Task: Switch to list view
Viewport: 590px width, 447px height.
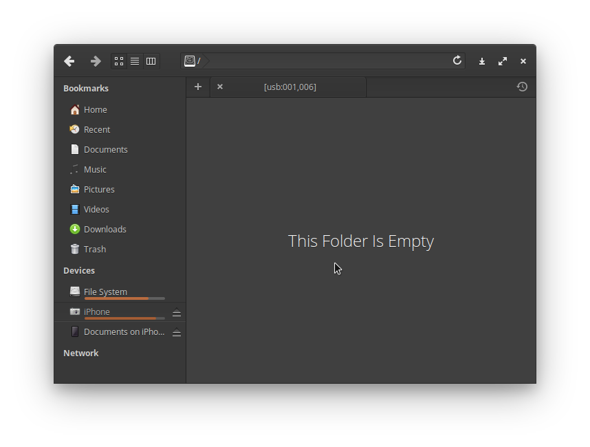Action: (x=135, y=61)
